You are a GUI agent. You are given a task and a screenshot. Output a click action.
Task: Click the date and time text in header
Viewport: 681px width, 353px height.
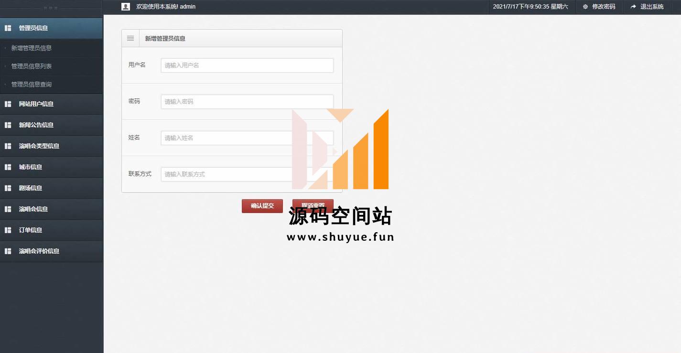[x=530, y=7]
